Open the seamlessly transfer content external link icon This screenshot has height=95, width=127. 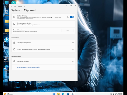coord(73,49)
